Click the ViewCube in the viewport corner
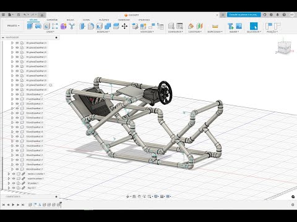 pos(284,47)
